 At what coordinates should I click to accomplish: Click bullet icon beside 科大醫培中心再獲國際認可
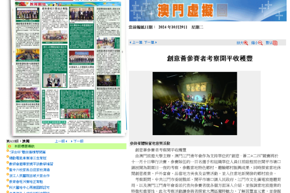8,186
